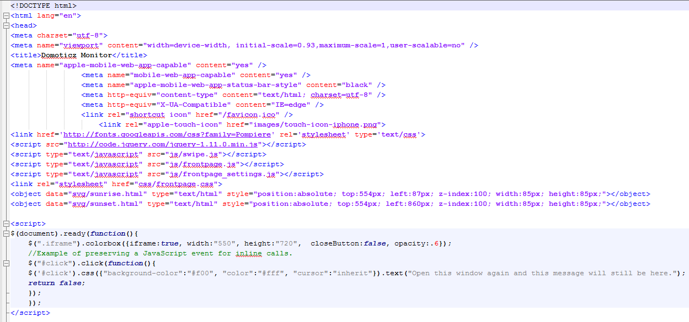Click the Domoticz Monitor title text
Image resolution: width=689 pixels, height=322 pixels.
(x=77, y=55)
